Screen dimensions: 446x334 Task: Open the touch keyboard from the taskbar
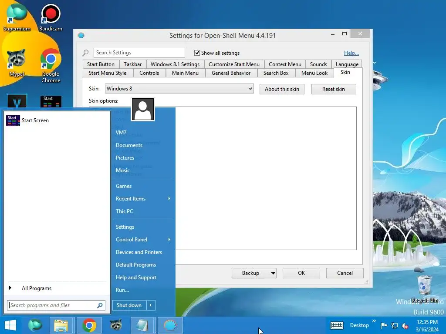click(337, 325)
